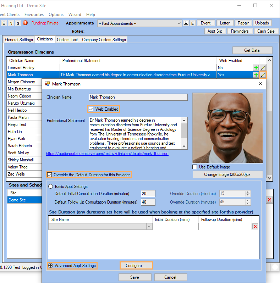Click the clinician photo thumbnail
Screen dimensions: 280x283
228,128
